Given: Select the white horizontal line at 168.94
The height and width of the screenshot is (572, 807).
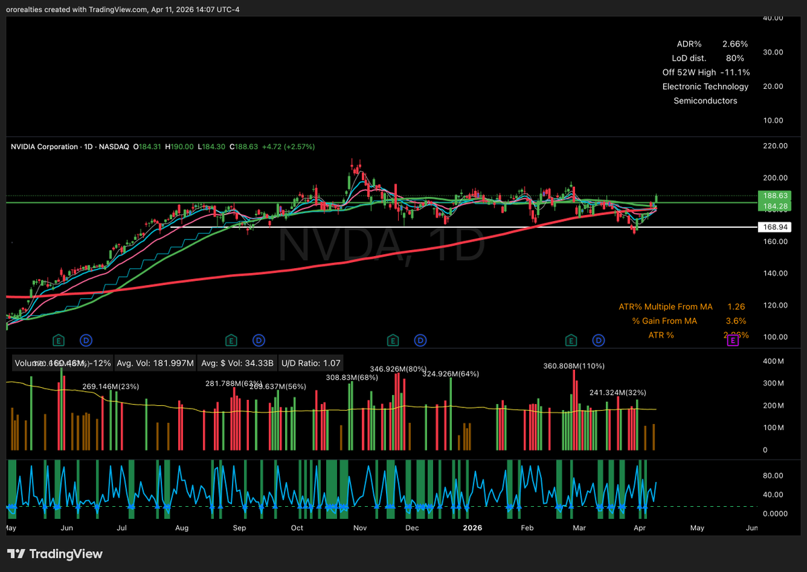Looking at the screenshot, I should 464,227.
